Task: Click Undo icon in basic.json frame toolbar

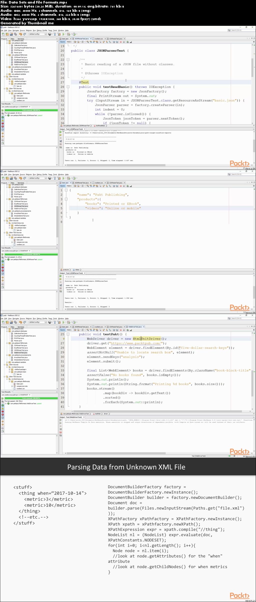Action: [x=21, y=178]
